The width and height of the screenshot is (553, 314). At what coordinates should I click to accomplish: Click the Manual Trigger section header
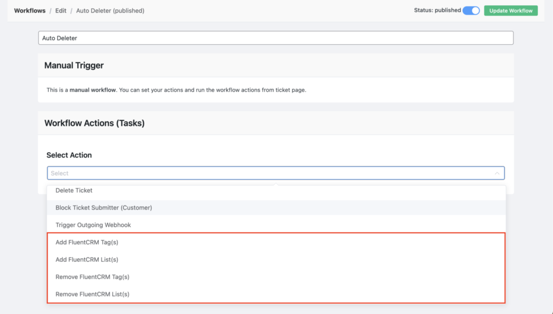coord(74,65)
